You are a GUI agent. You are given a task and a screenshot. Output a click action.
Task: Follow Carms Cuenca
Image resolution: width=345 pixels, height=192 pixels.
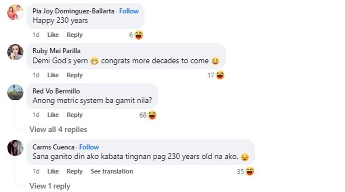point(89,147)
